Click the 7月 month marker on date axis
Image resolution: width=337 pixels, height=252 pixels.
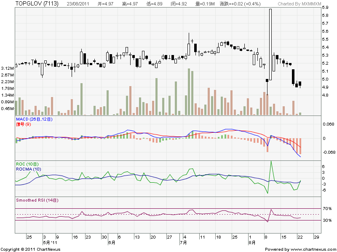coord(182,242)
